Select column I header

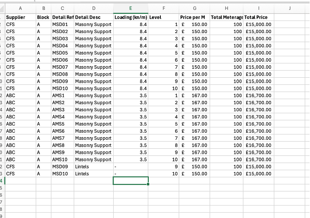258,8
